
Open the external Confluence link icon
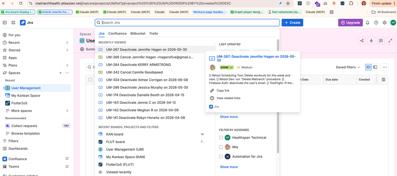(67, 159)
